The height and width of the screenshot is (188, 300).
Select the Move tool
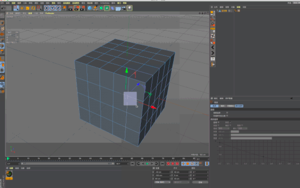click(x=22, y=8)
